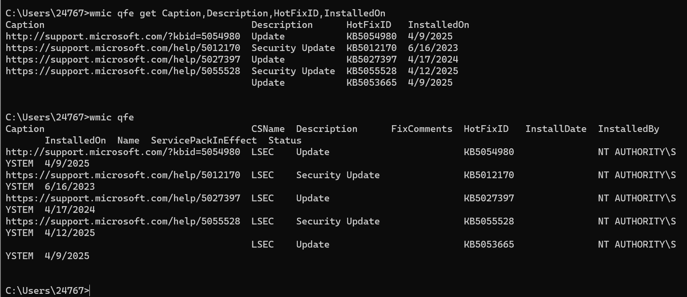Screen dimensions: 687x297
Task: Click the ServicePackInEffect column header
Action: tap(204, 140)
